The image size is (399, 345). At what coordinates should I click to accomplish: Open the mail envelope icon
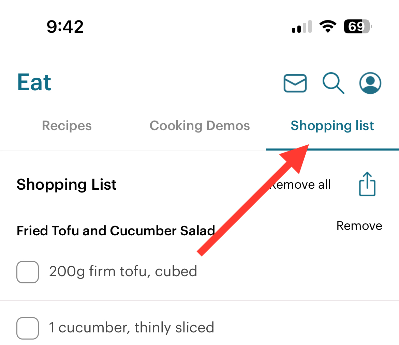point(295,83)
